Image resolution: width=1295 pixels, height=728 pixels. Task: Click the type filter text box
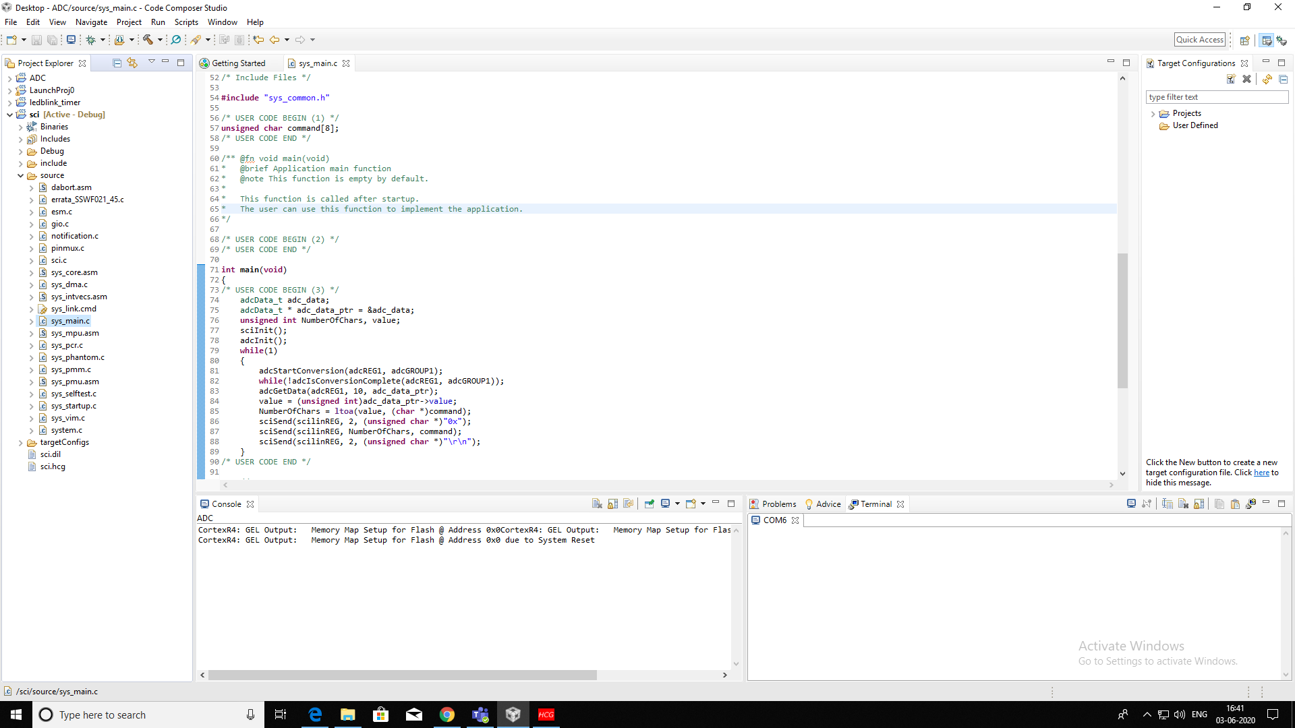coord(1217,97)
